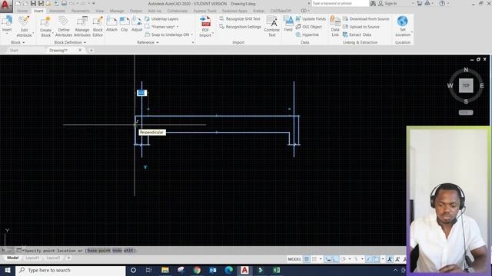This screenshot has width=492, height=276.
Task: Expand the Reference panel
Action: (x=148, y=42)
